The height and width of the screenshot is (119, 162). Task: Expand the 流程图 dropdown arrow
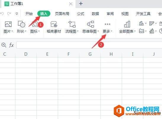(x=78, y=31)
